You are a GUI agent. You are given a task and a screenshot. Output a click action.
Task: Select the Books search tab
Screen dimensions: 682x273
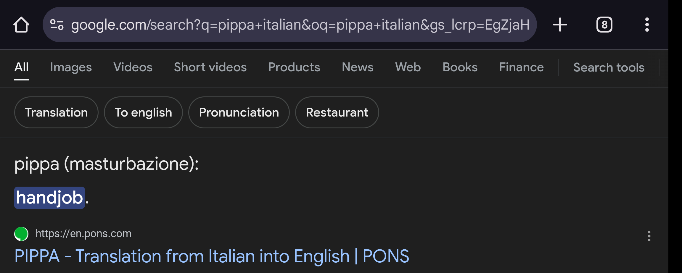pyautogui.click(x=460, y=67)
